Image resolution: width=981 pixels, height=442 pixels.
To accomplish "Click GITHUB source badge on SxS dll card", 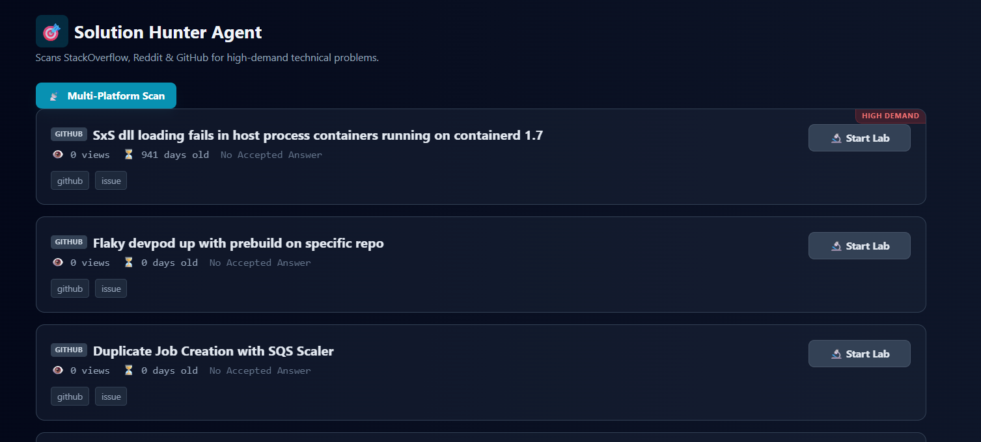I will (68, 135).
